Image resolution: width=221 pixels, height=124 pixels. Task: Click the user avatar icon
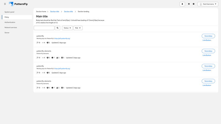pyautogui.click(x=201, y=4)
